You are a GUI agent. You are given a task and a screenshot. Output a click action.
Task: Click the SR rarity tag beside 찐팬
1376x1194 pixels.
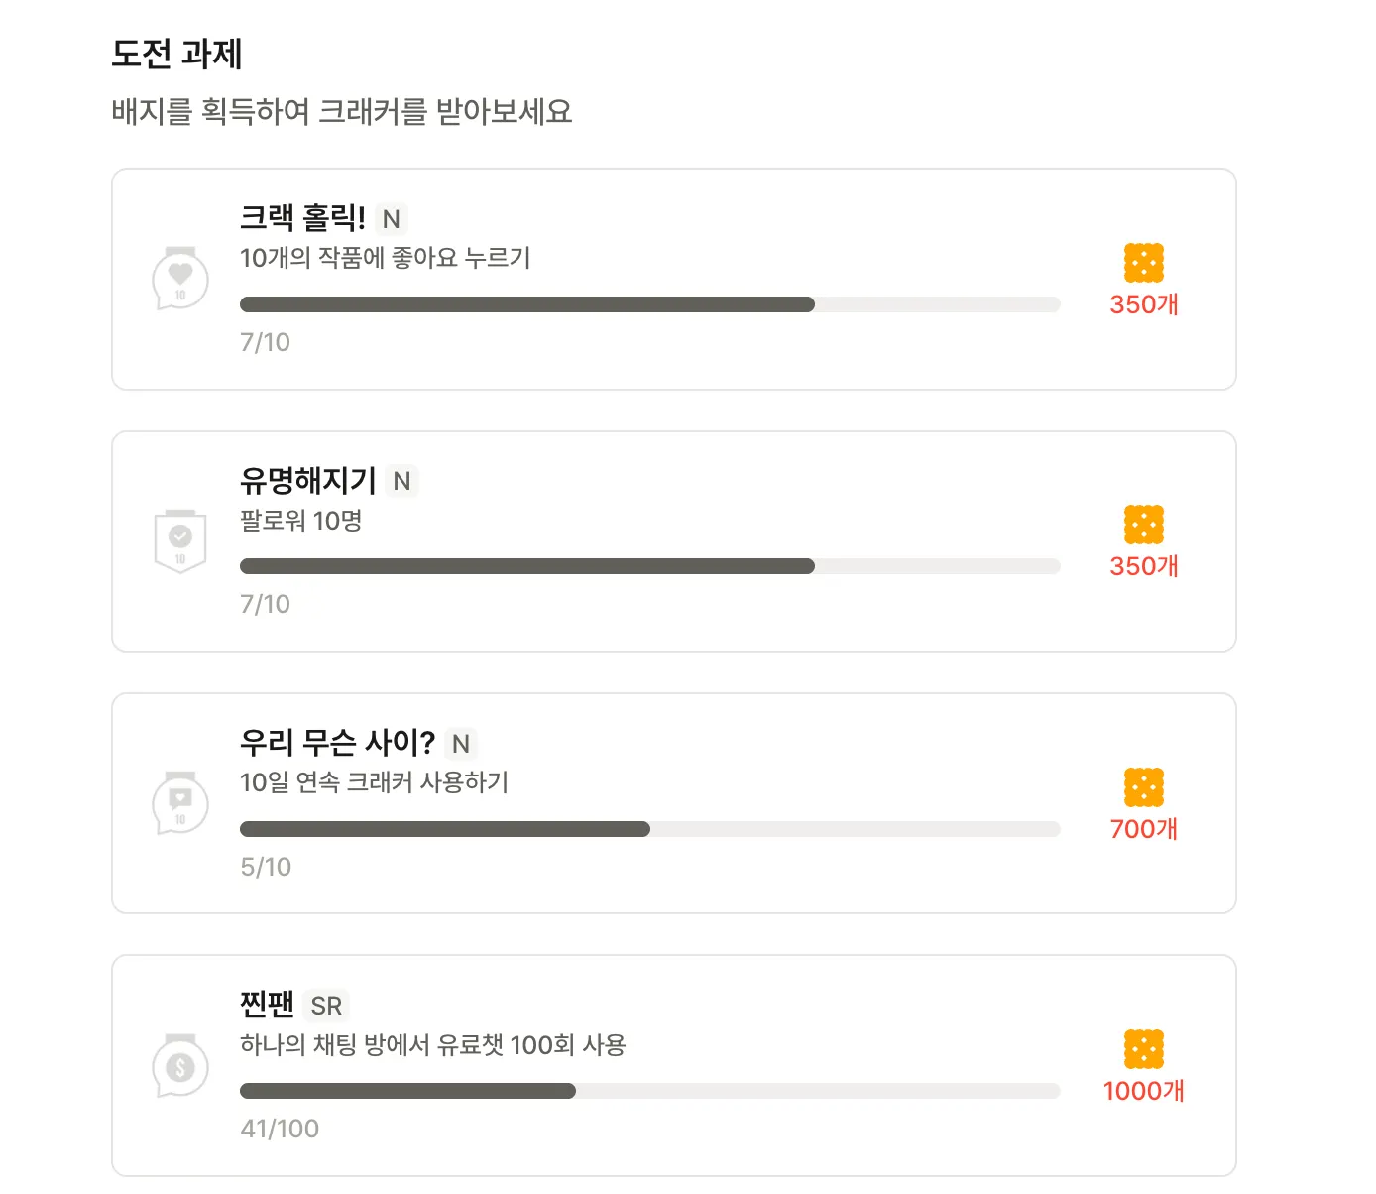(326, 1006)
